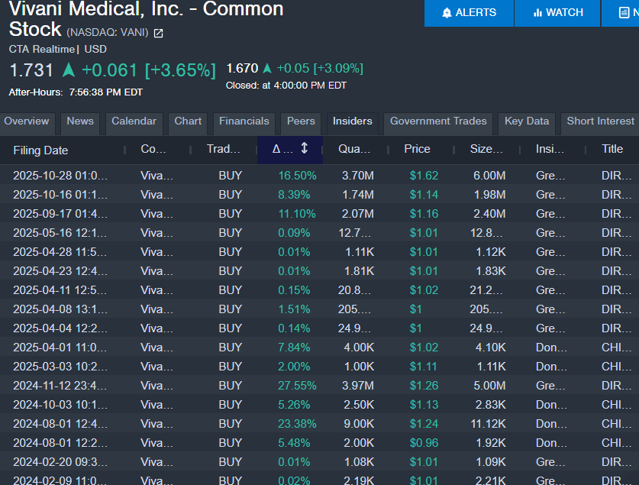This screenshot has width=639, height=485.
Task: Select the 2024-02-20 filing date cell
Action: (60, 462)
